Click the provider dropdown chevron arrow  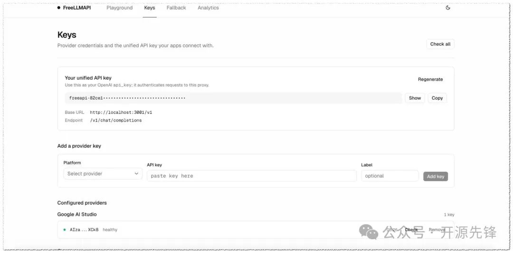136,174
